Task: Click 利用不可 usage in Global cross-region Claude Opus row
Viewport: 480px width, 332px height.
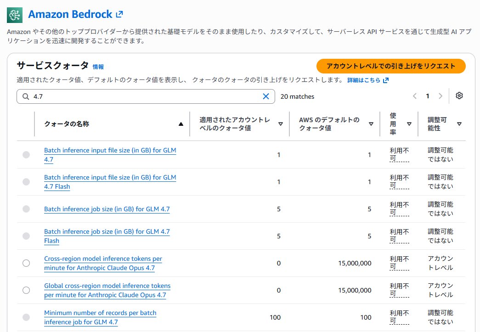Action: tap(399, 290)
